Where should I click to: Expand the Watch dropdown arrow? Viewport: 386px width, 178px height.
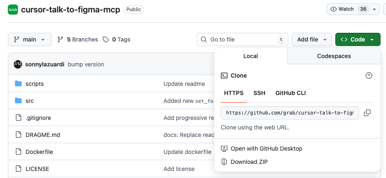click(374, 9)
